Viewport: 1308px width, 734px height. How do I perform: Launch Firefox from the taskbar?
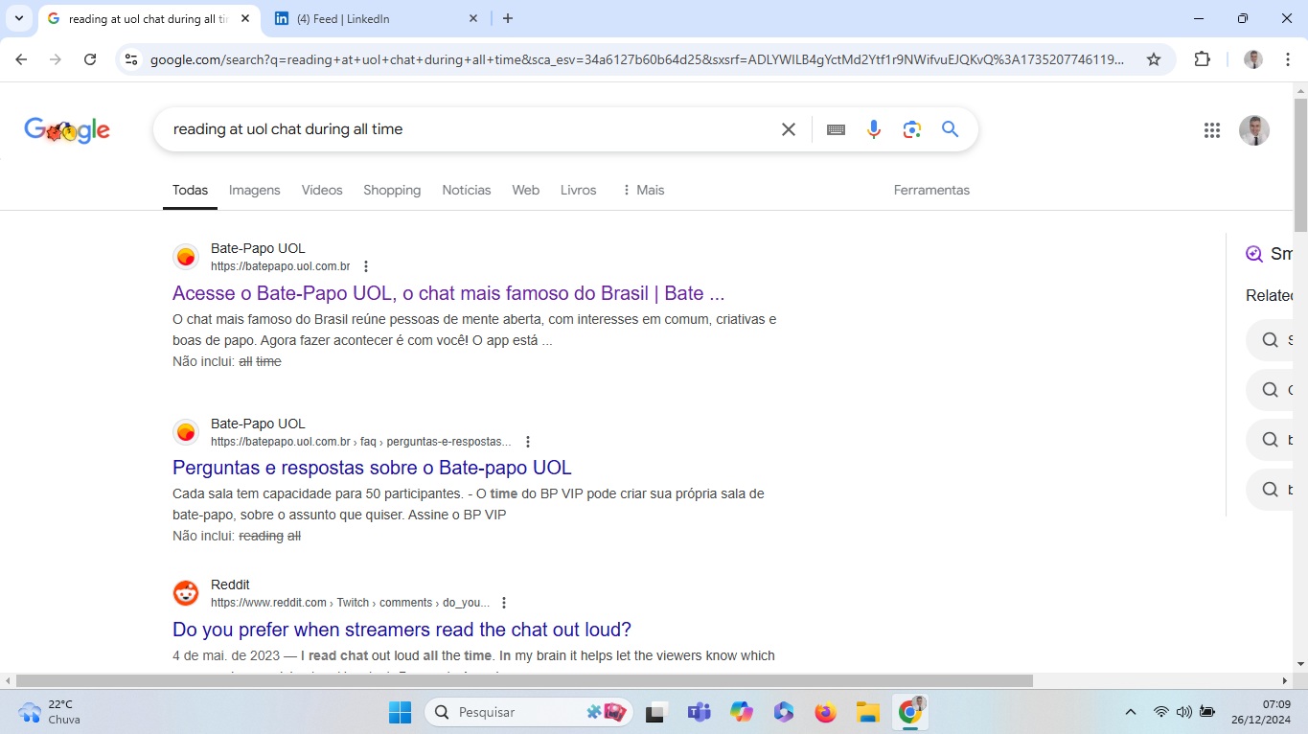pos(825,712)
